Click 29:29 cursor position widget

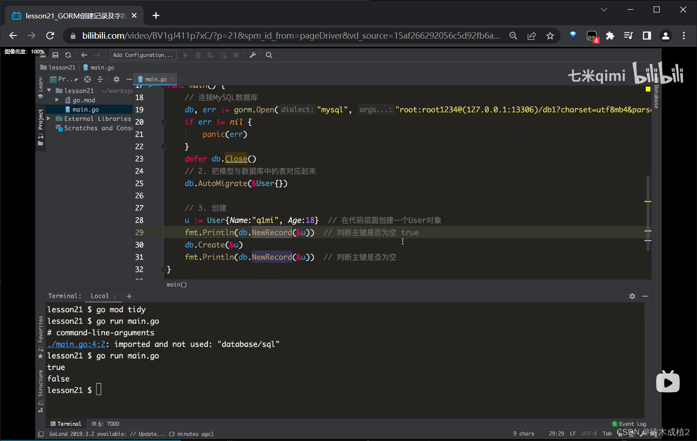pos(556,434)
